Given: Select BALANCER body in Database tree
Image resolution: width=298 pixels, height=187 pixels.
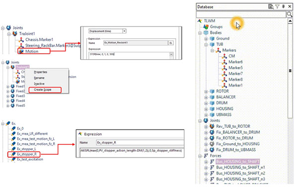Looking at the screenshot, I should pyautogui.click(x=226, y=97).
